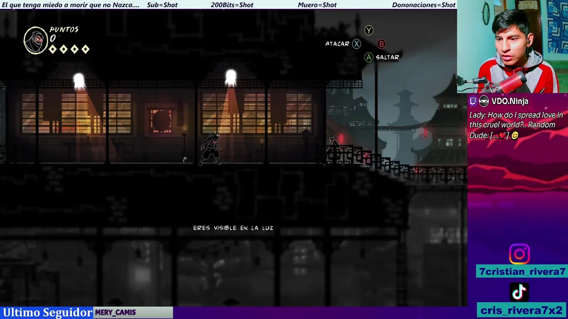Click the left hanging lantern light
Screen dimensions: 568x319
(x=79, y=82)
